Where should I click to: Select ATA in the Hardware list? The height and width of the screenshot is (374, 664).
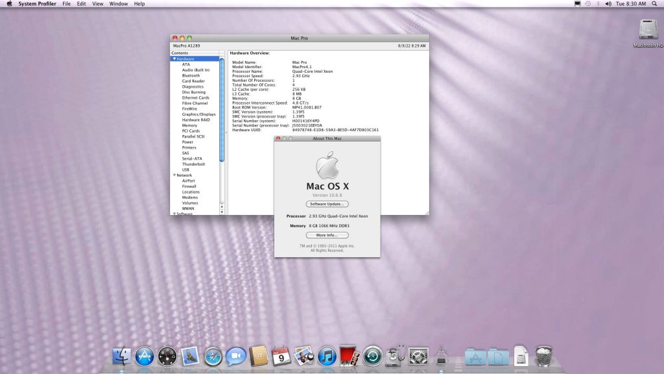tap(186, 64)
